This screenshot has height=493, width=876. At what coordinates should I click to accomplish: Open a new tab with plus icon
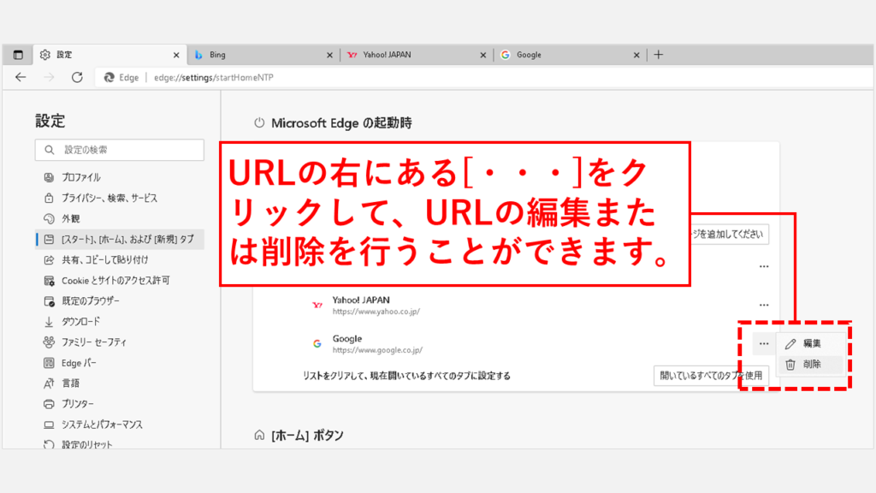[658, 55]
